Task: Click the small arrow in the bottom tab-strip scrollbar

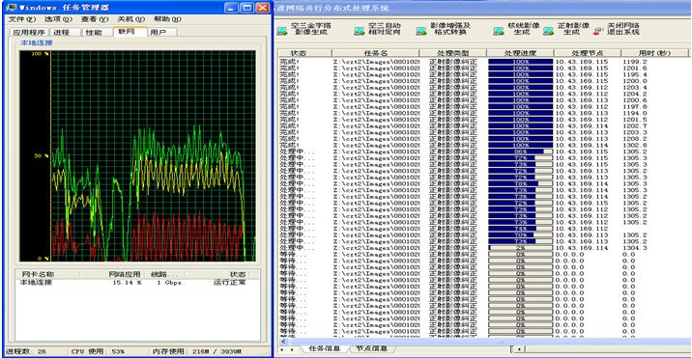Action: (519, 349)
